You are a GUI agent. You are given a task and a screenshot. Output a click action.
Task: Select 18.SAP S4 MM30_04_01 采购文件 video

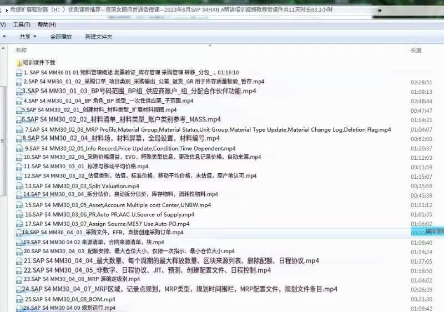pyautogui.click(x=105, y=233)
